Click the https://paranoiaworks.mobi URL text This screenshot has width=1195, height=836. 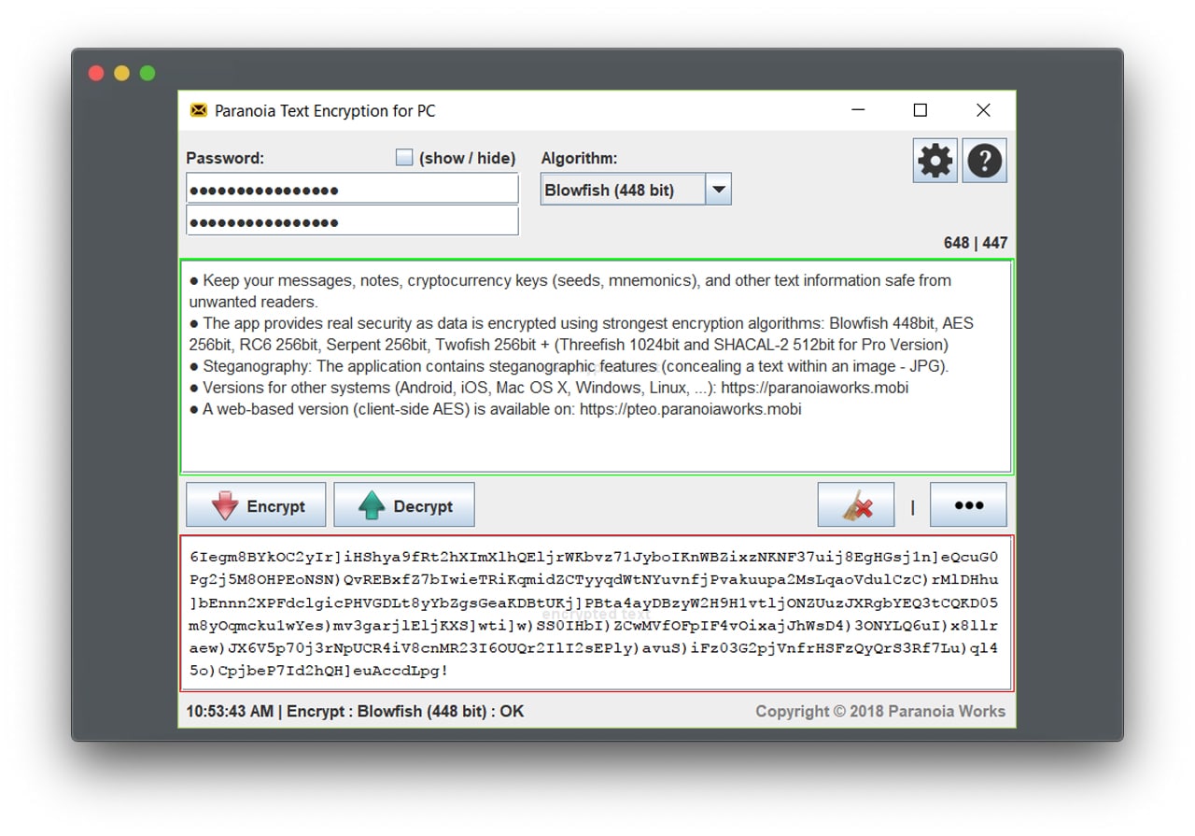[815, 388]
